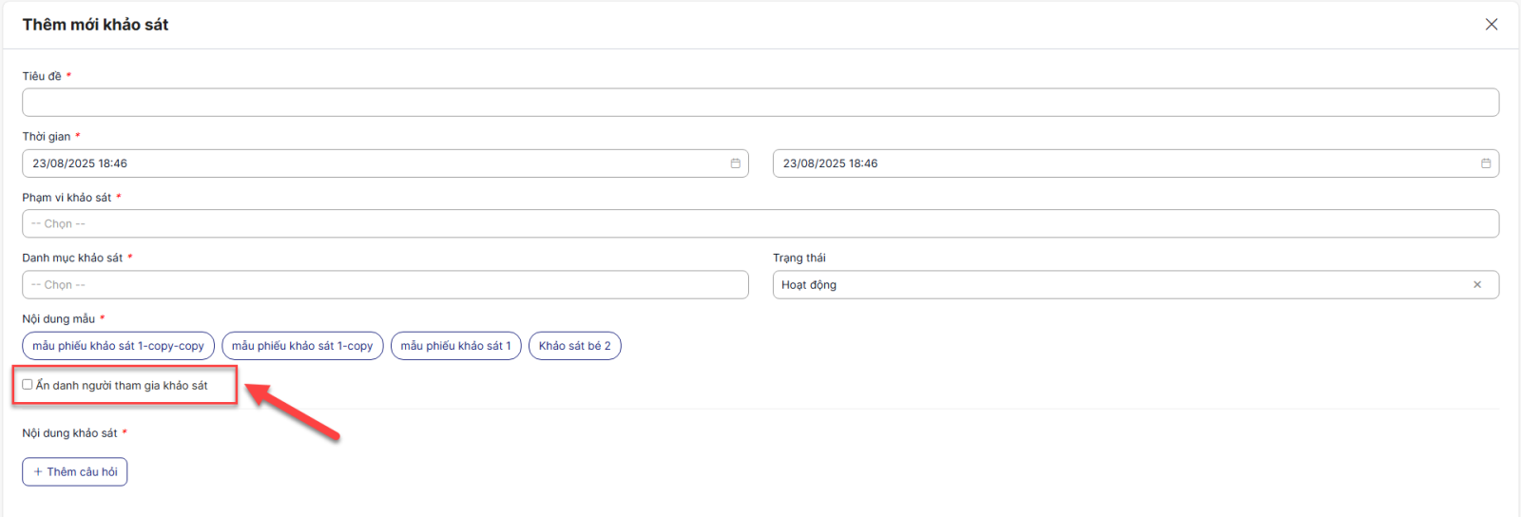This screenshot has width=1521, height=517.
Task: Open the end date calendar icon
Action: click(x=1485, y=163)
